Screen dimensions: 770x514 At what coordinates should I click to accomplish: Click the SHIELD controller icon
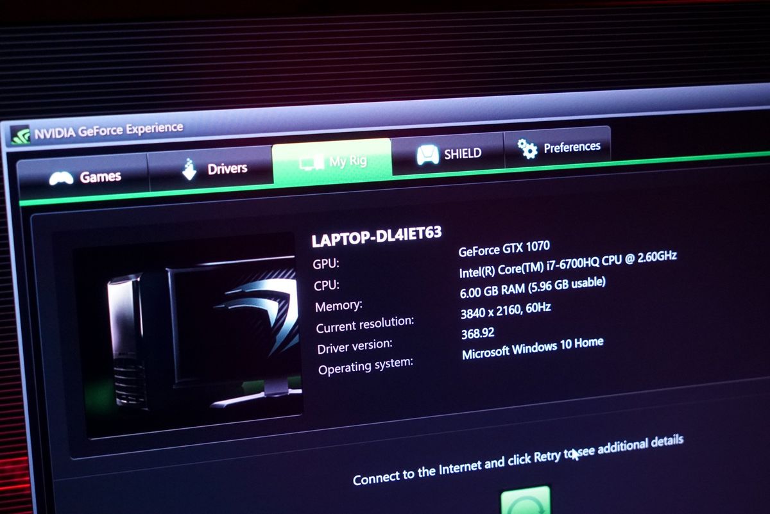[427, 156]
